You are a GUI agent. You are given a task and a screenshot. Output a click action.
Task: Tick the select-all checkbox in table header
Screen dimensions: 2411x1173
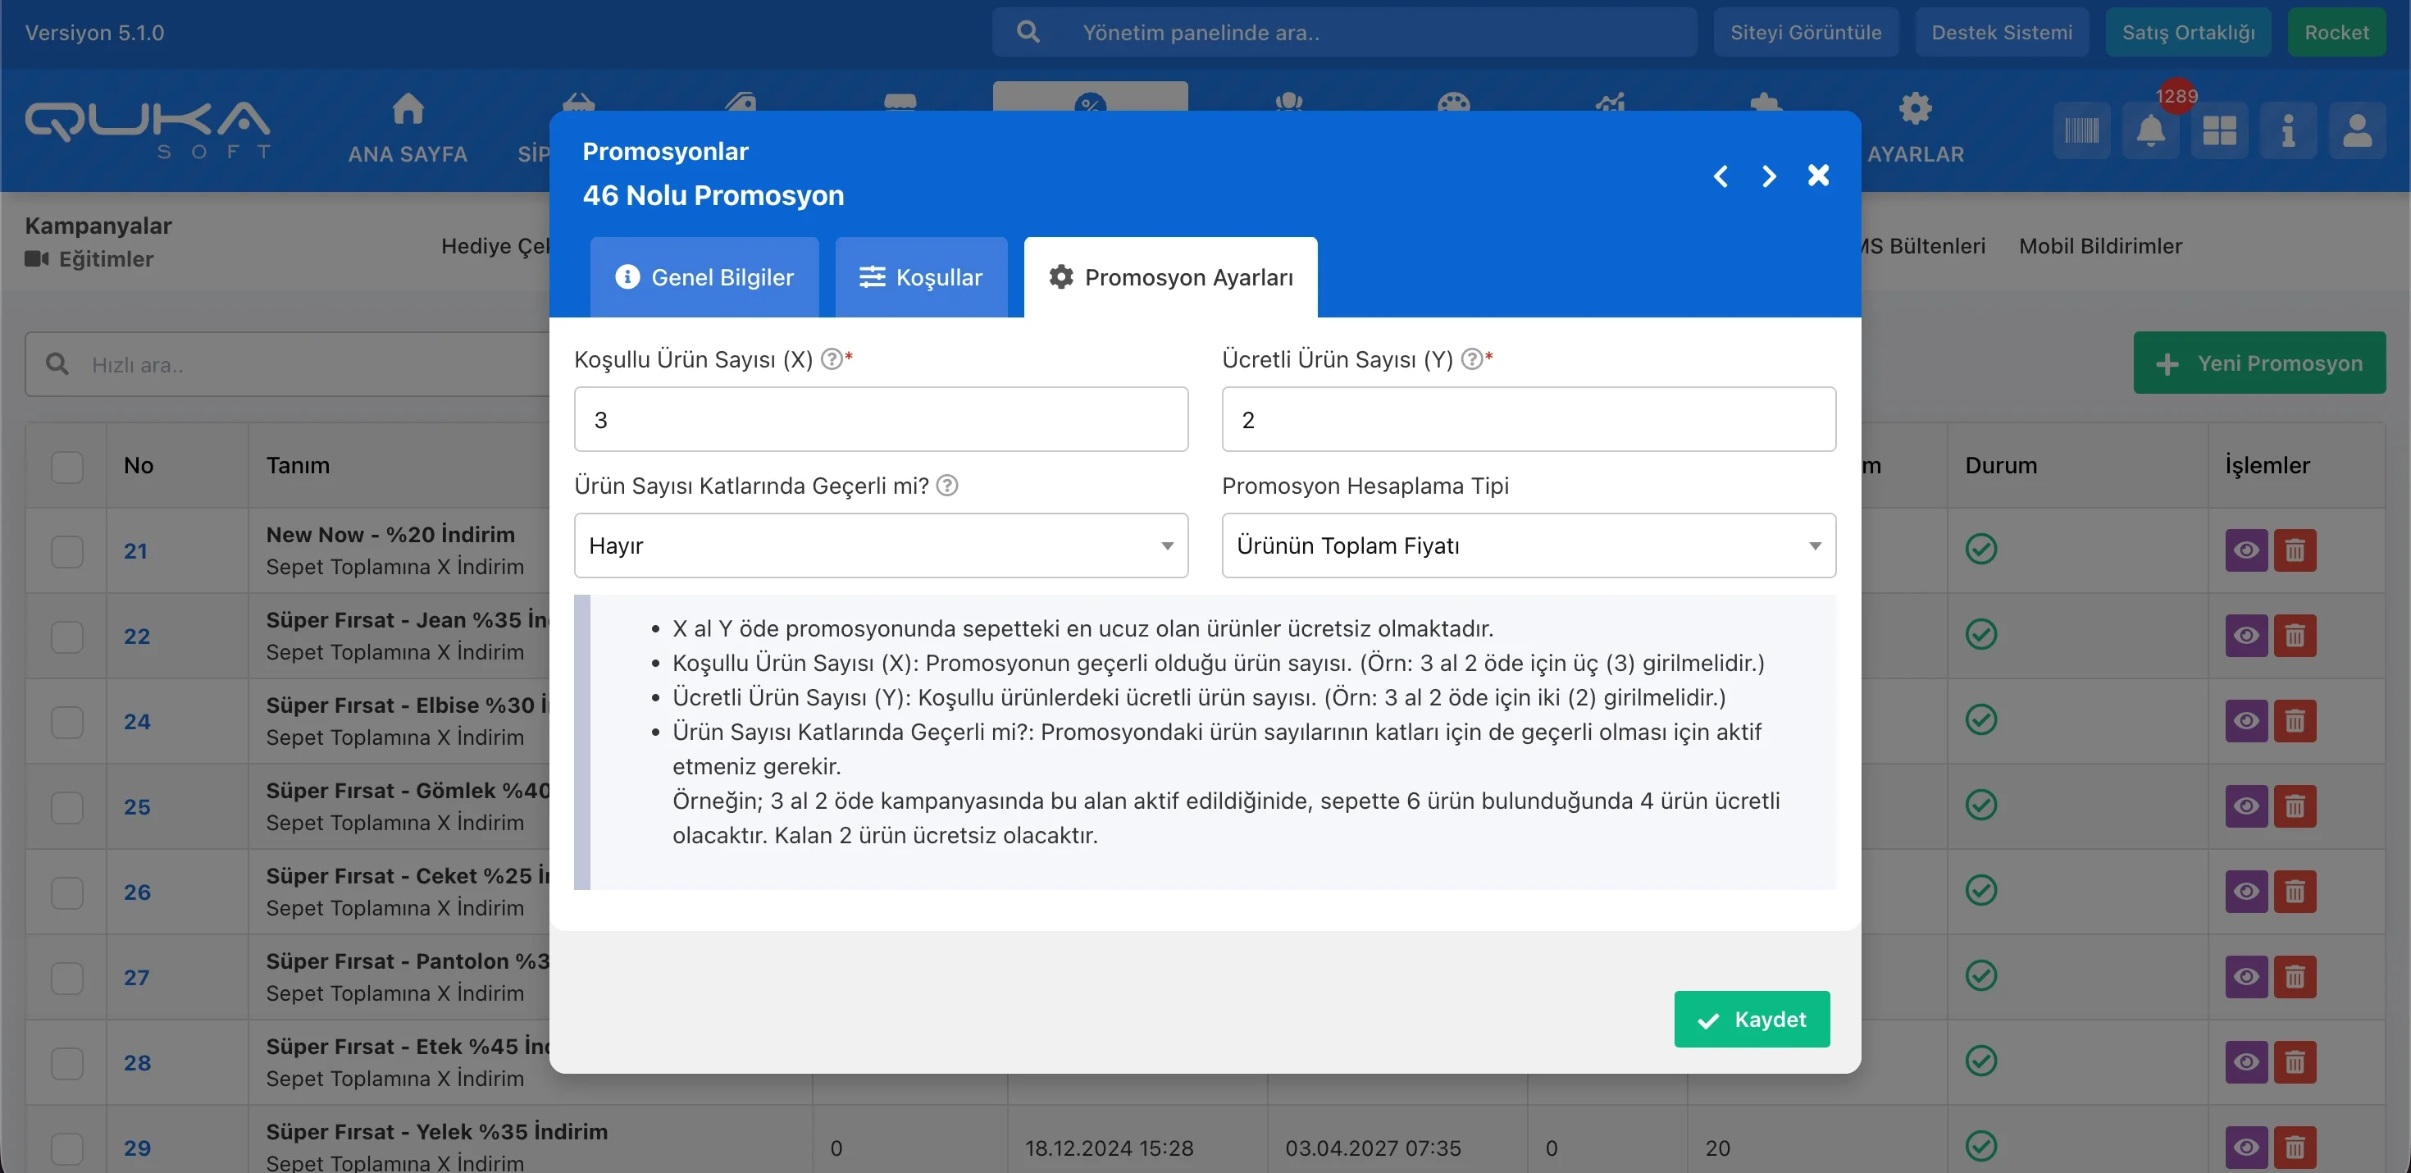coord(67,466)
